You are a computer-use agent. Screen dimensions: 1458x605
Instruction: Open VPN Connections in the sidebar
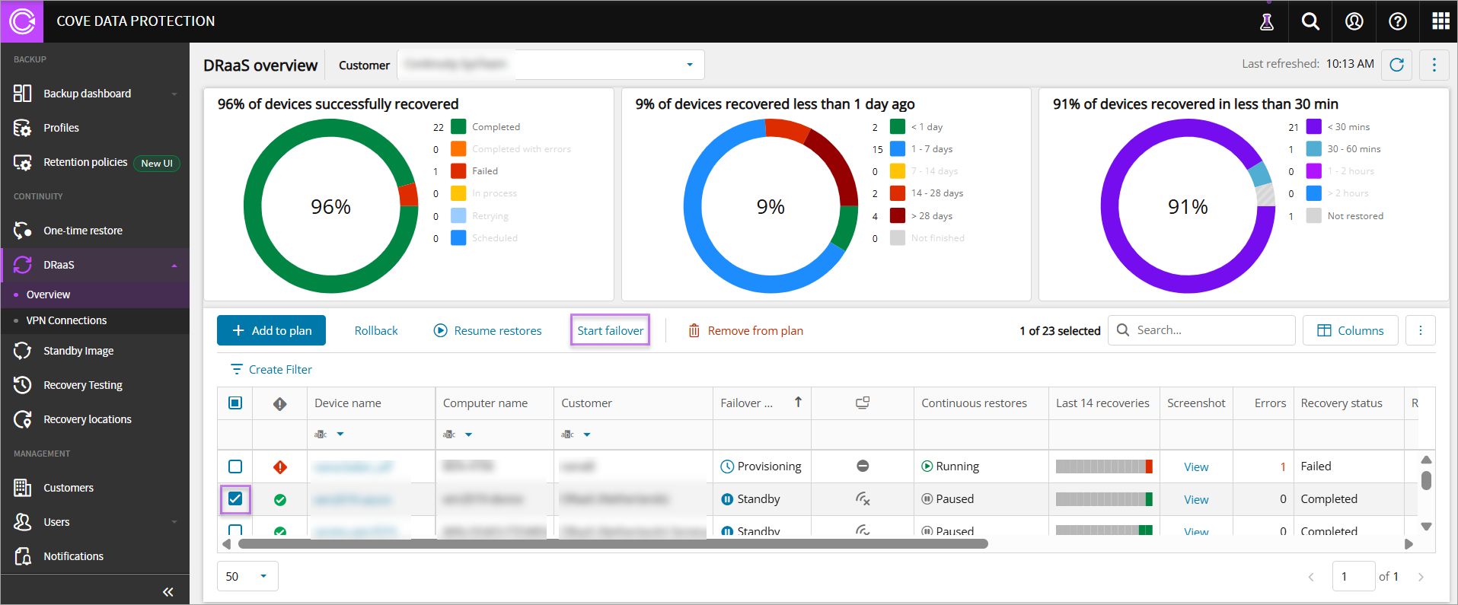tap(66, 320)
